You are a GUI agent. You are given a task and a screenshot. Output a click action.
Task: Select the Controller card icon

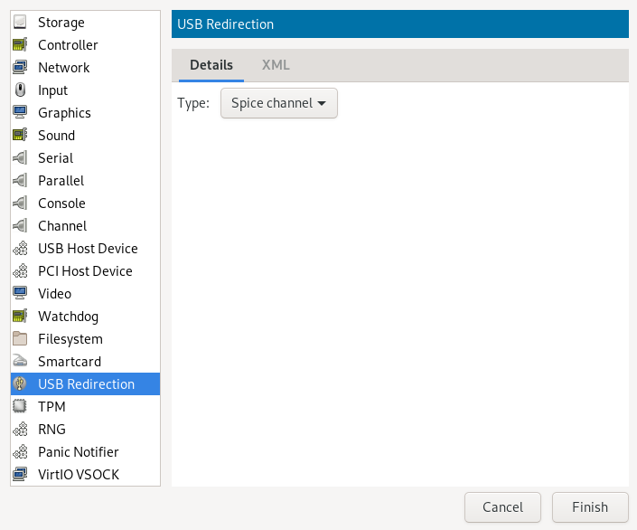click(x=20, y=45)
